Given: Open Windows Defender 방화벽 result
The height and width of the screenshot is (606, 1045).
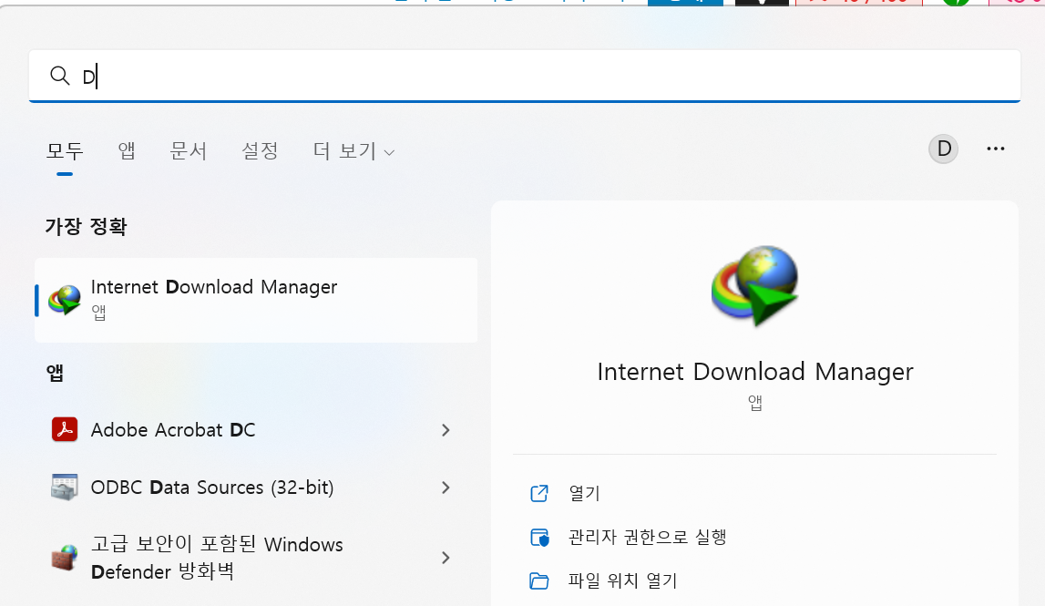Looking at the screenshot, I should click(x=256, y=558).
